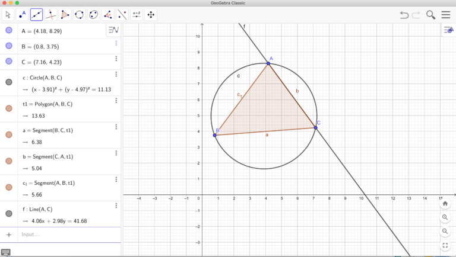The height and width of the screenshot is (257, 456).
Task: Open the three-dot menu for line f
Action: [x=116, y=207]
